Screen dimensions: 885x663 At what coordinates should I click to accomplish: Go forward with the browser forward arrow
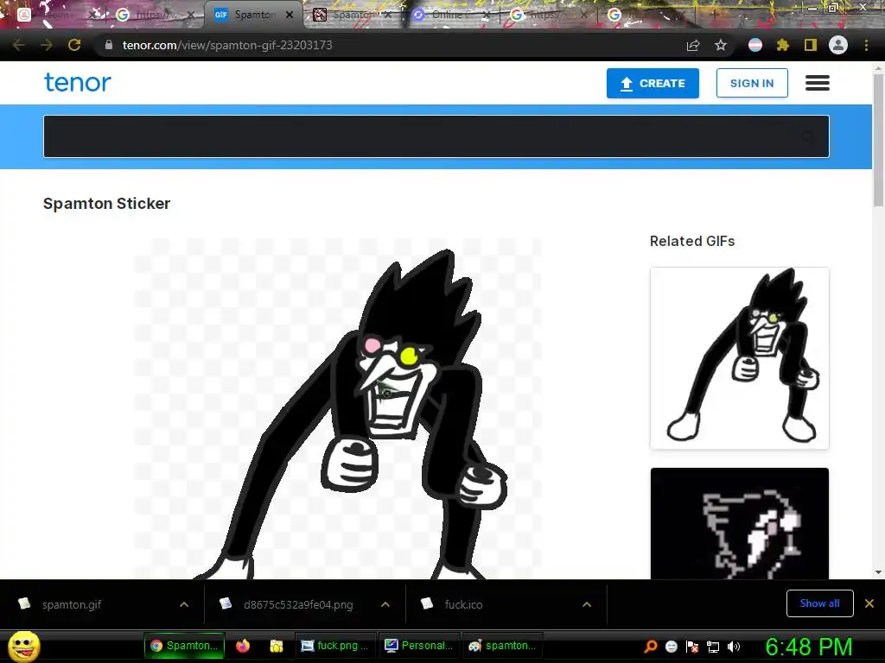pos(47,45)
